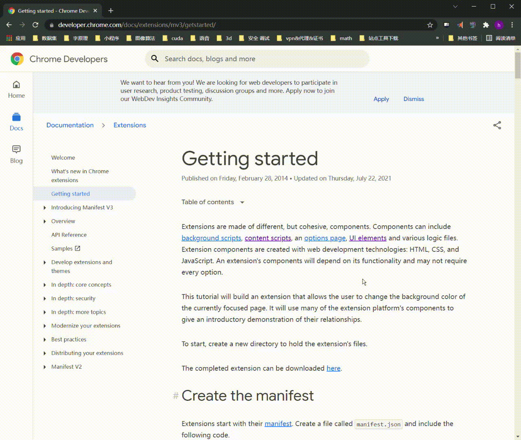
Task: Expand the Overview tree item
Action: [45, 221]
